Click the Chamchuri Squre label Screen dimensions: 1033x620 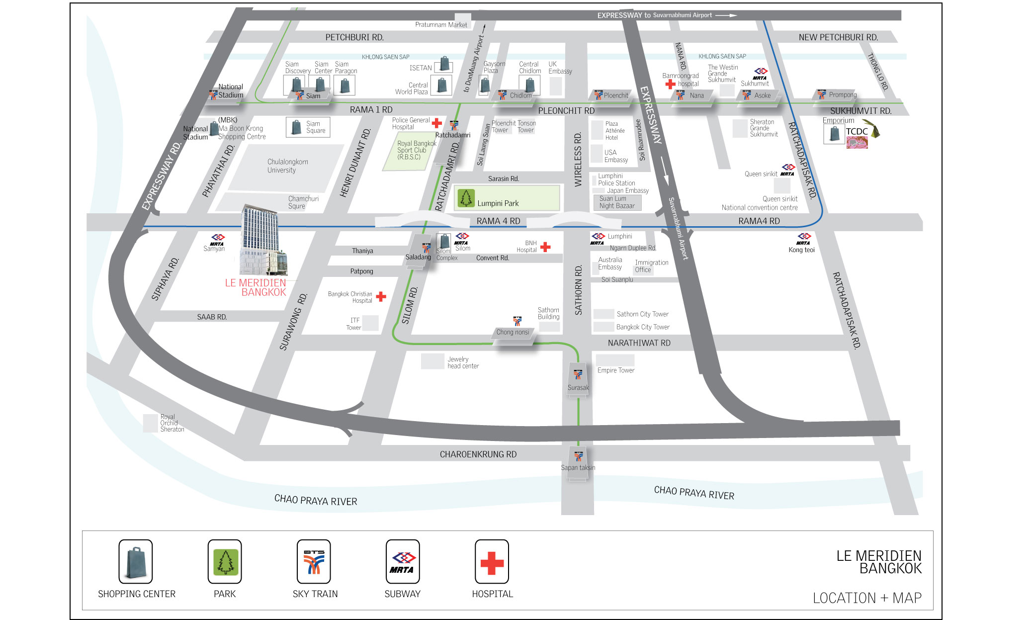coord(303,202)
